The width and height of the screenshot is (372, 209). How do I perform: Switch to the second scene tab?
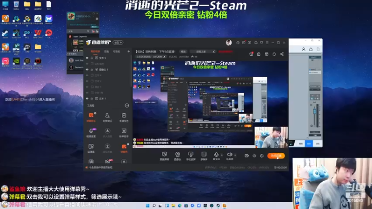[x=106, y=52]
